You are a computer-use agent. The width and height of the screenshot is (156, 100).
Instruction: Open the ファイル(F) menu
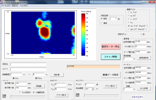(x=6, y=6)
